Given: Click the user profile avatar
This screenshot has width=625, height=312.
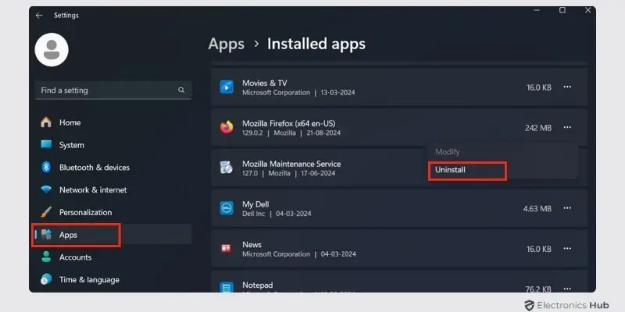Looking at the screenshot, I should tap(52, 50).
